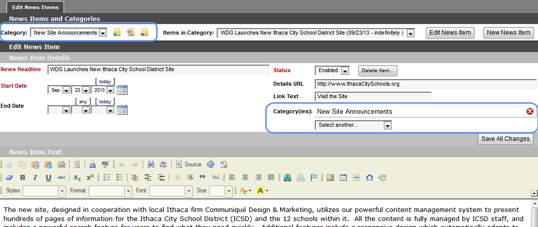Click the Remove Format eraser icon
Viewport: 538px width, 227px height.
(x=10, y=177)
